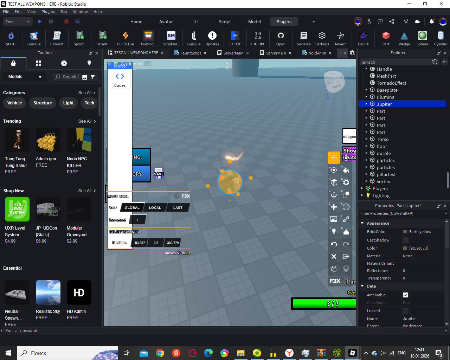Set move axes to LAST
The image size is (450, 360).
click(178, 207)
